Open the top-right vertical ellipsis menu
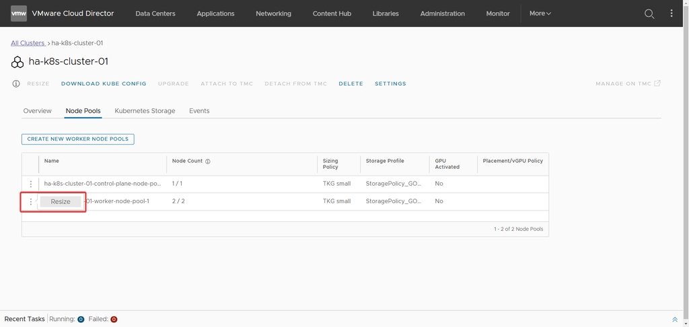Viewport: 689px width, 327px height. click(671, 13)
